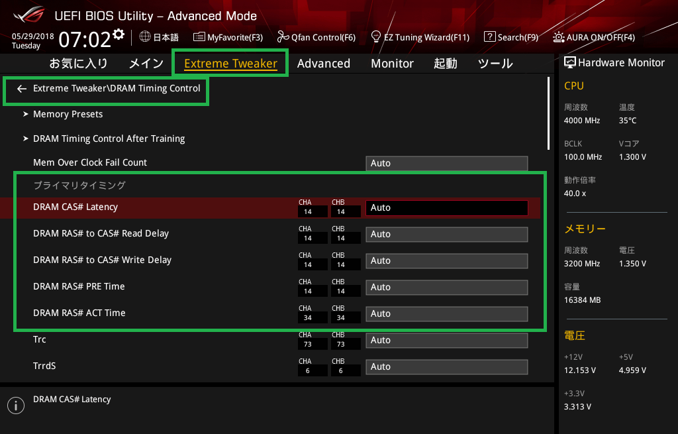Click Mem Over Clock Fail Count label
The height and width of the screenshot is (434, 678).
click(90, 162)
